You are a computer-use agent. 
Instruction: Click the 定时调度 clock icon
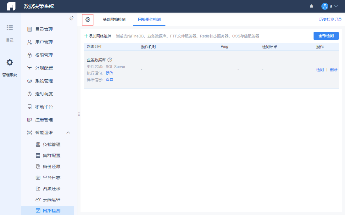tap(30, 94)
